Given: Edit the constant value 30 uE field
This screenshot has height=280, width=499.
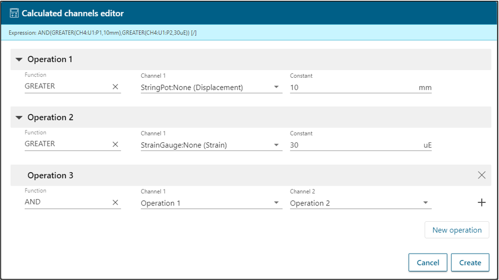Looking at the screenshot, I should pyautogui.click(x=351, y=145).
